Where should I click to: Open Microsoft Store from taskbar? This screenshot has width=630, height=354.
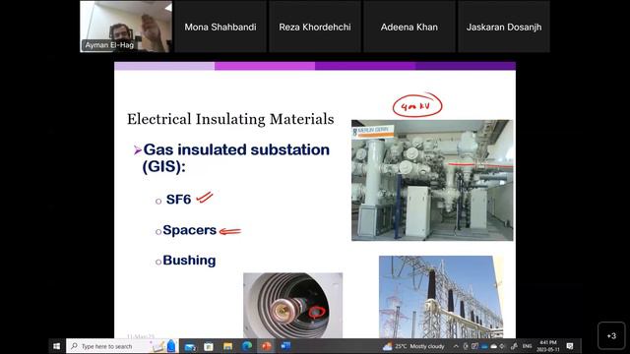(x=209, y=346)
